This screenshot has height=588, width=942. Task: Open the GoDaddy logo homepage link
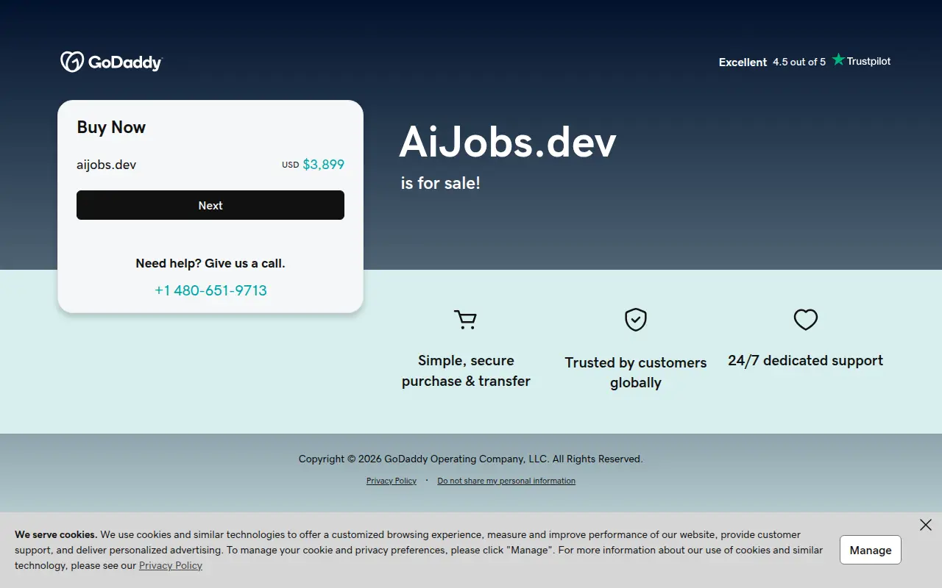[x=111, y=62]
